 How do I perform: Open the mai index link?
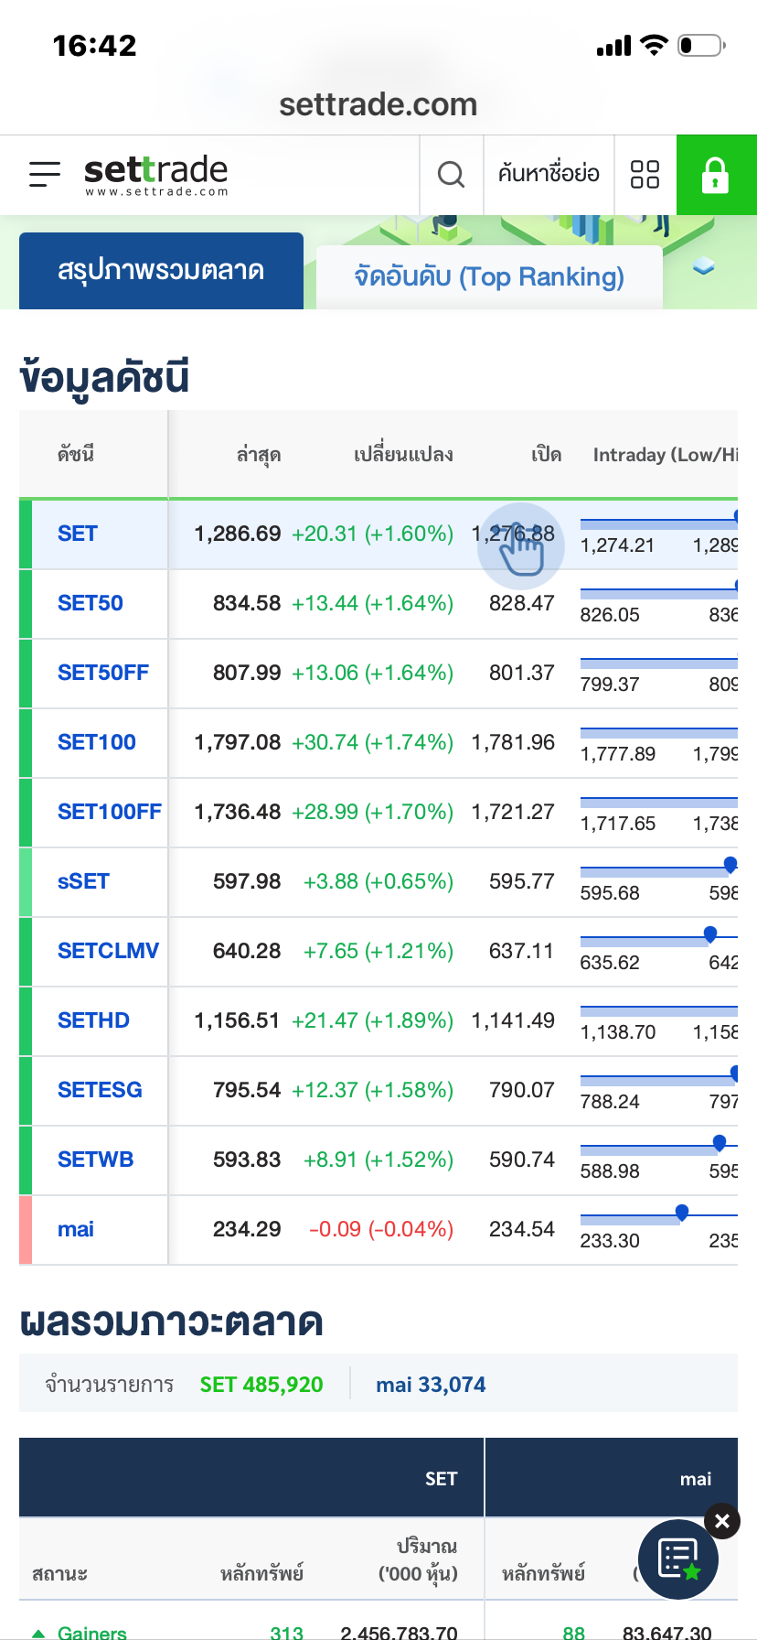tap(76, 1229)
